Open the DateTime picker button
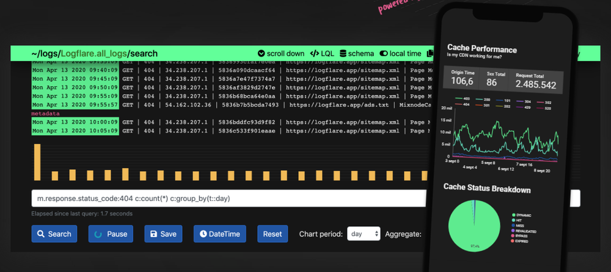Image resolution: width=611 pixels, height=272 pixels. [220, 234]
